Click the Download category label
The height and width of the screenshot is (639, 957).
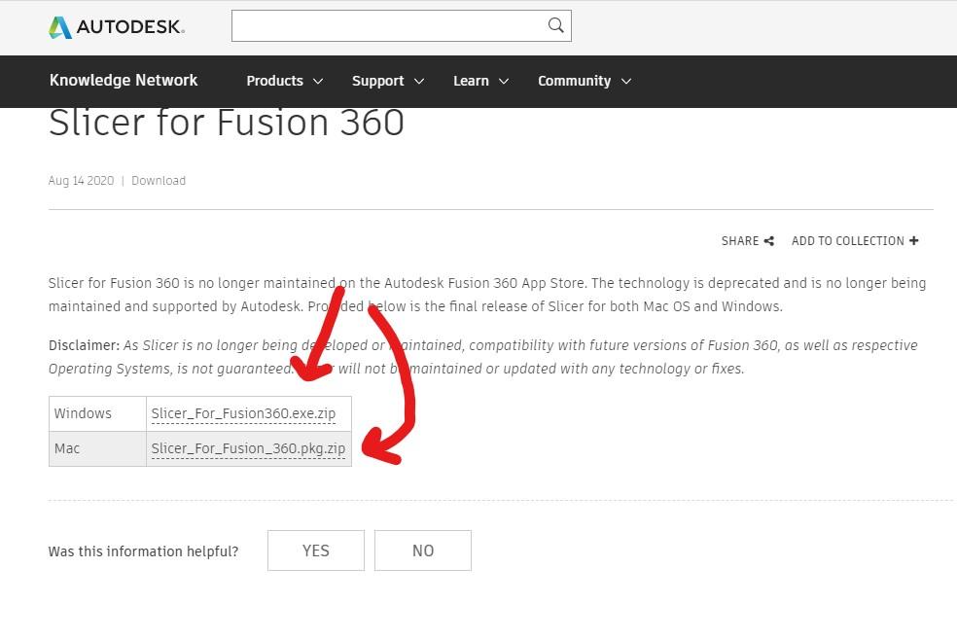coord(159,181)
